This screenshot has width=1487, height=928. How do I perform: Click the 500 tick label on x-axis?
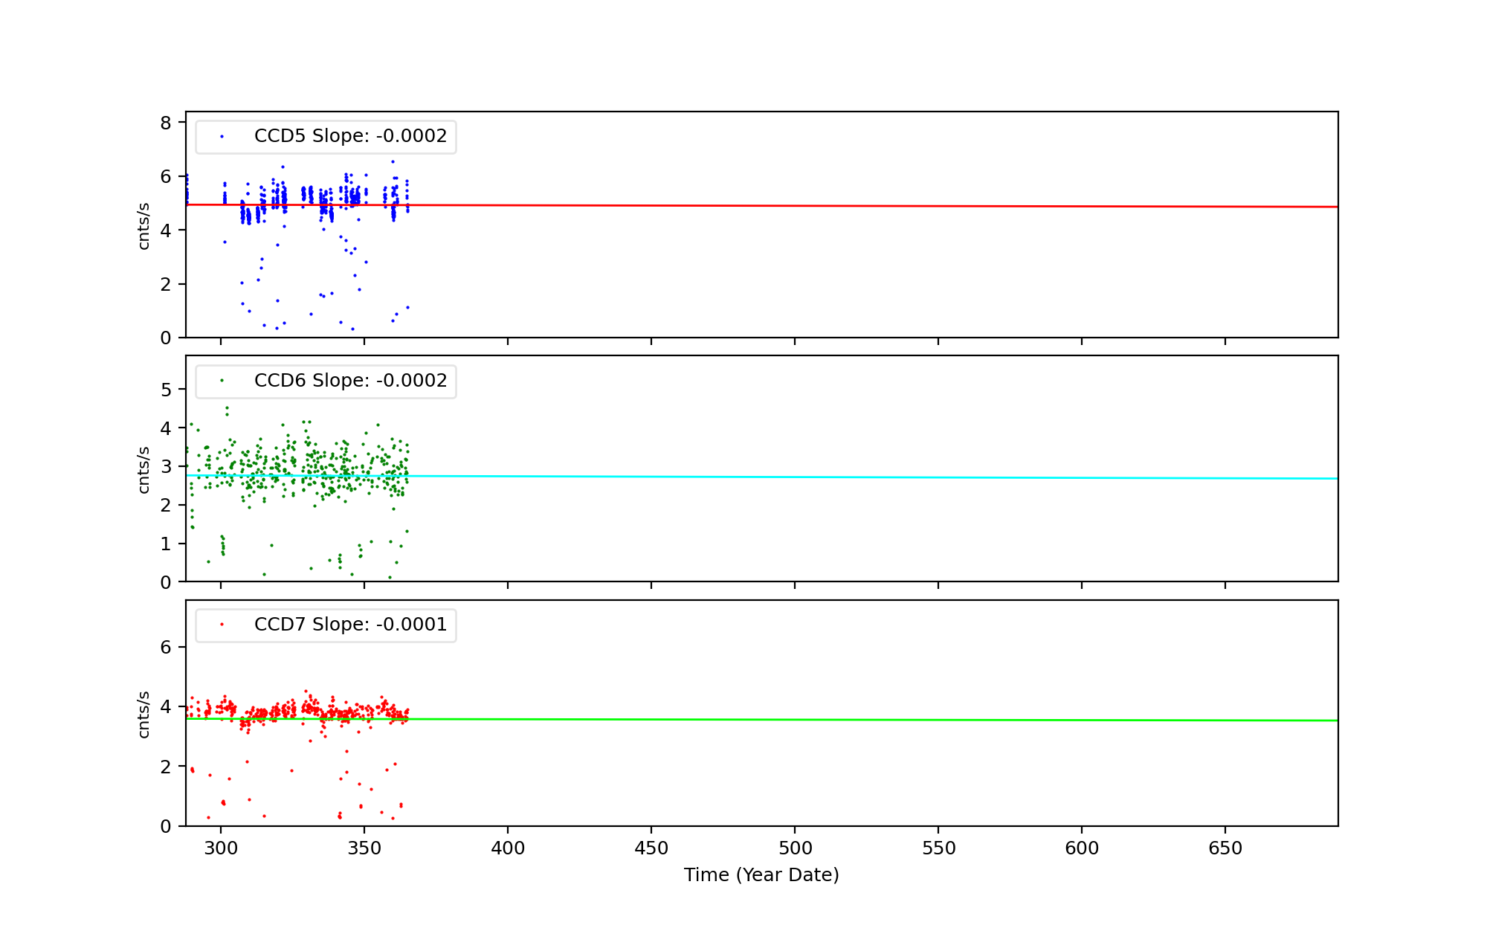(x=795, y=848)
